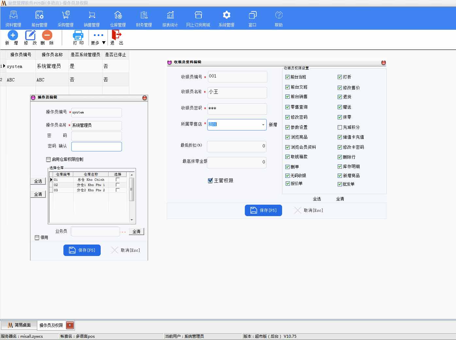Uncheck the 打折 permission
Image resolution: width=456 pixels, height=340 pixels.
[340, 77]
